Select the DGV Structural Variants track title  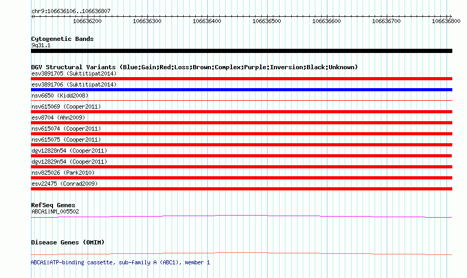[x=195, y=67]
